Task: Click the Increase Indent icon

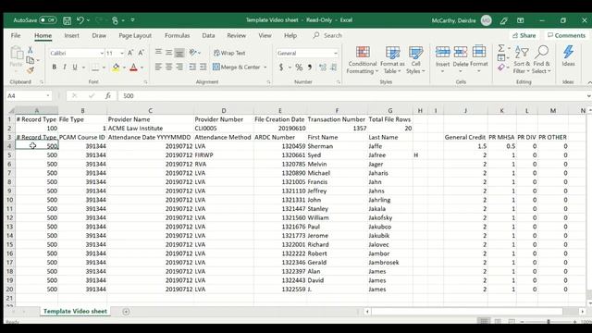Action: click(203, 68)
